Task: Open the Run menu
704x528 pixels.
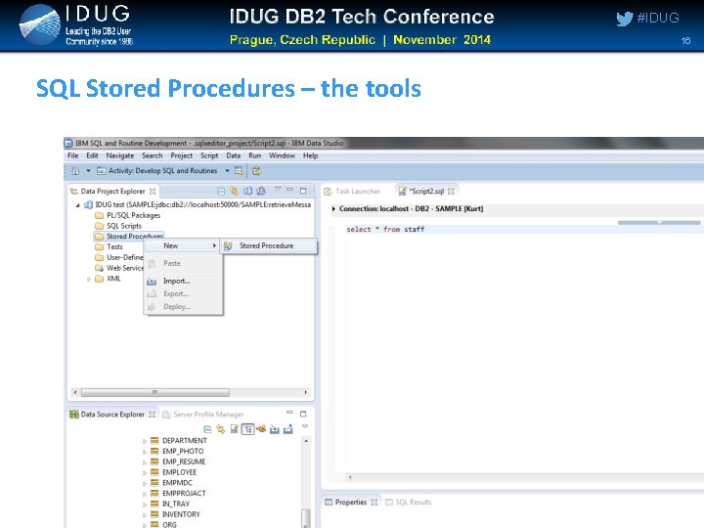Action: [254, 155]
